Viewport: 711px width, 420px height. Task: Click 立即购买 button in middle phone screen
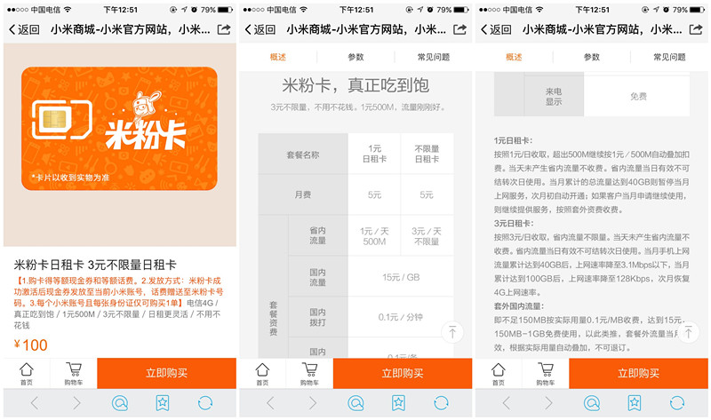click(x=403, y=373)
